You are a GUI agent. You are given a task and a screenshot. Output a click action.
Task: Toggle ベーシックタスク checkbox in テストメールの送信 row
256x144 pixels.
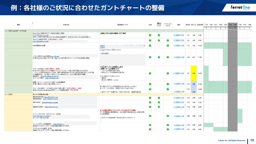168,129
